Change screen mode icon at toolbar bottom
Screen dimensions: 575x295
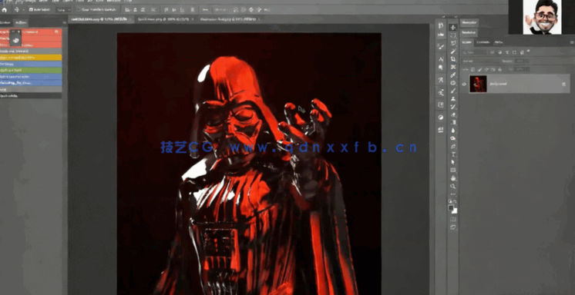tap(453, 227)
